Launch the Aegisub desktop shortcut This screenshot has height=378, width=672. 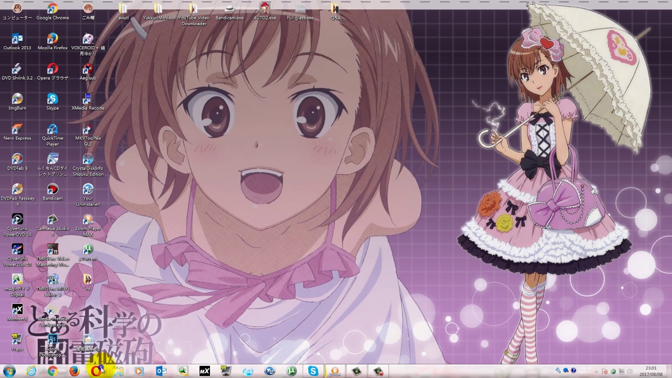[88, 72]
